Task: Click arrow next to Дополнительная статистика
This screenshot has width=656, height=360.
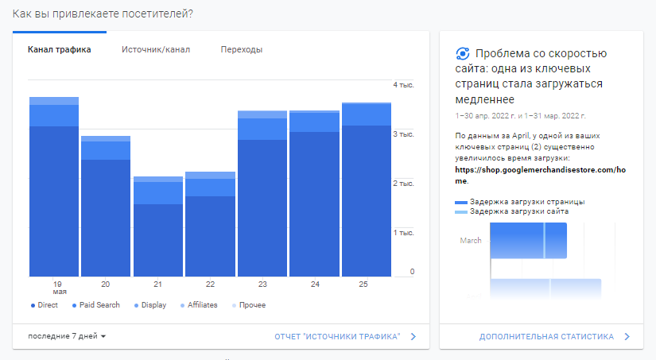Action: click(627, 336)
